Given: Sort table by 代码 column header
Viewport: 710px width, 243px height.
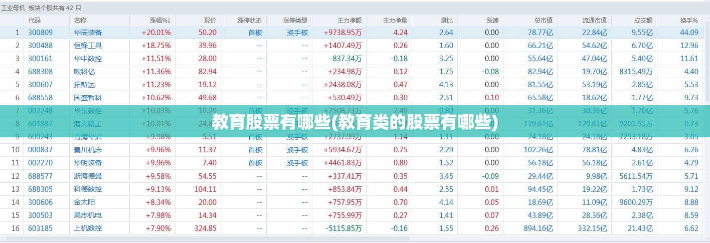Looking at the screenshot, I should pyautogui.click(x=35, y=20).
